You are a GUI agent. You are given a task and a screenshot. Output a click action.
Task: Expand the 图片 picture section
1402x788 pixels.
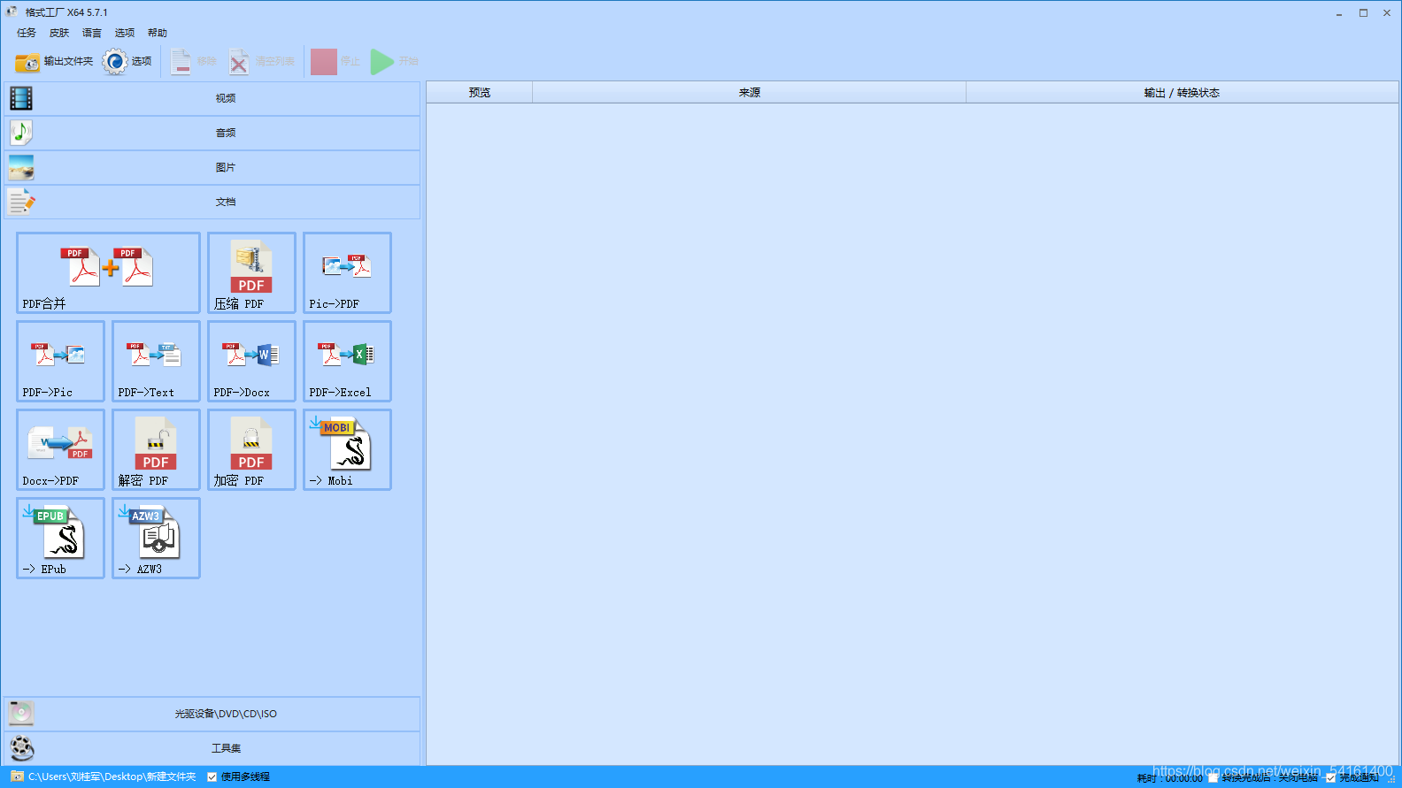(212, 167)
